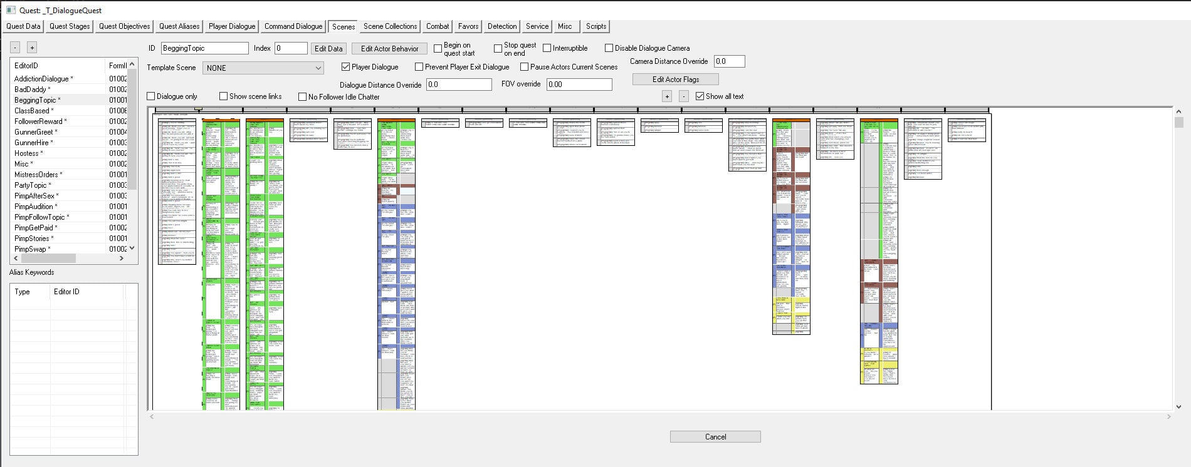Switch to the Quest Stages tab

(x=70, y=26)
